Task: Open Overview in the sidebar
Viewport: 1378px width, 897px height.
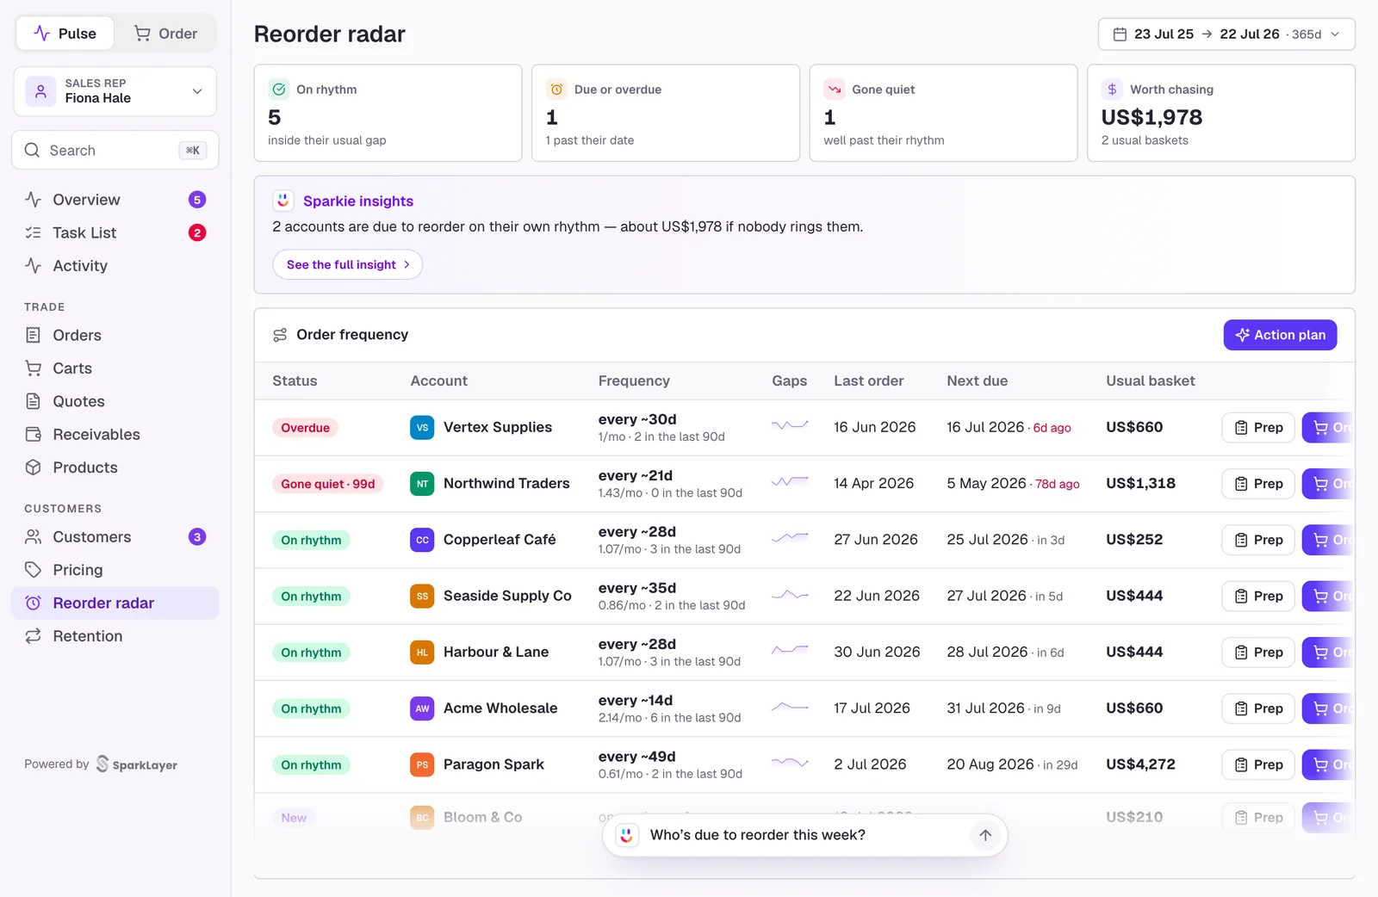Action: pyautogui.click(x=115, y=200)
